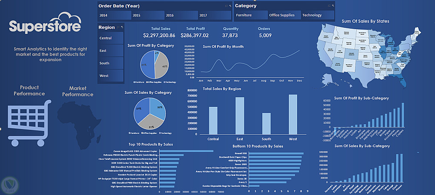Click the Smart Analytics tagline text
Screen dimensions: 435x195
[x=50, y=54]
